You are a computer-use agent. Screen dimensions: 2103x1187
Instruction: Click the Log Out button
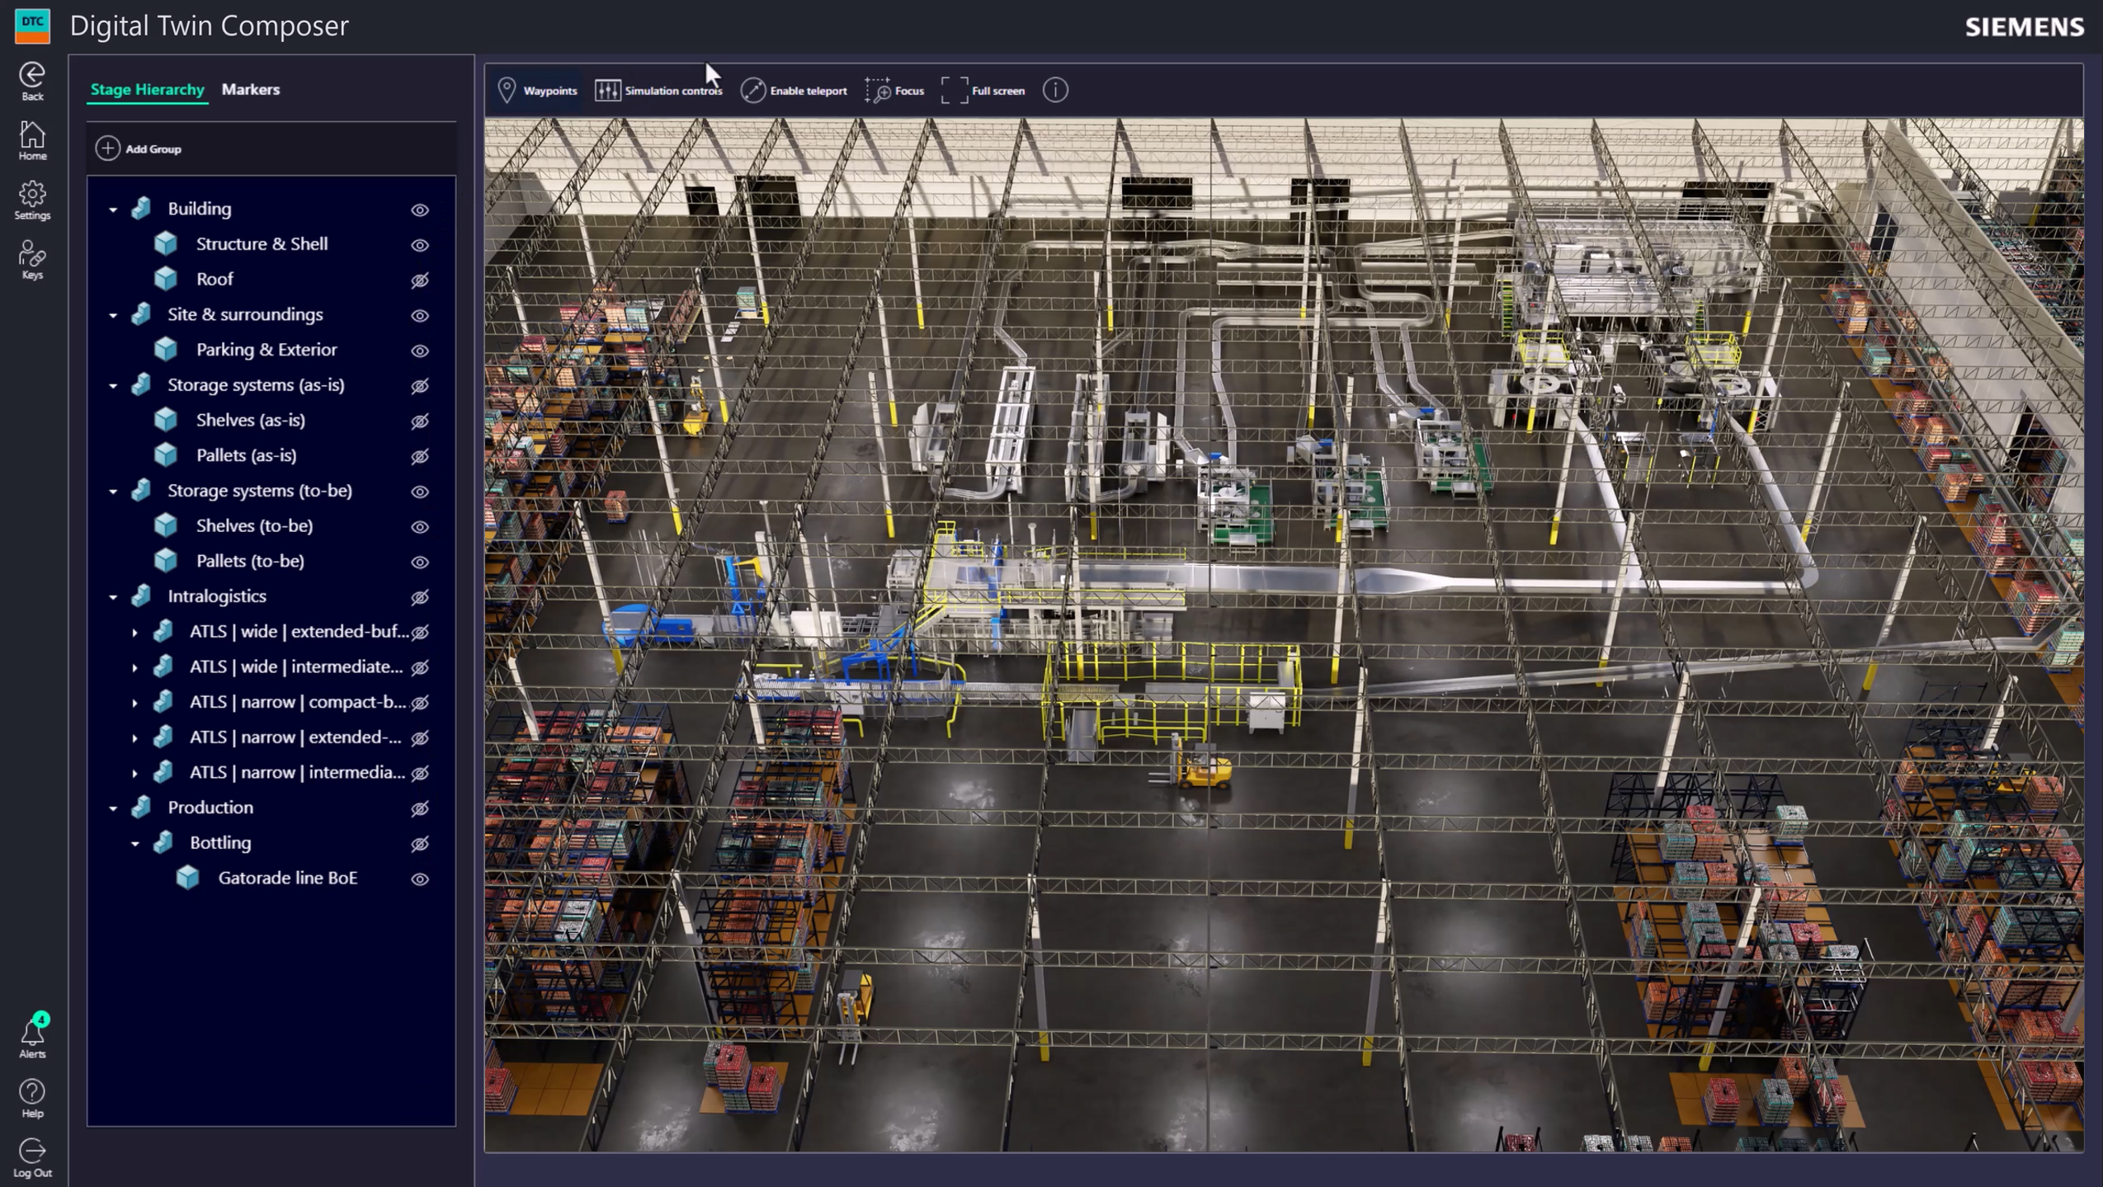[32, 1157]
